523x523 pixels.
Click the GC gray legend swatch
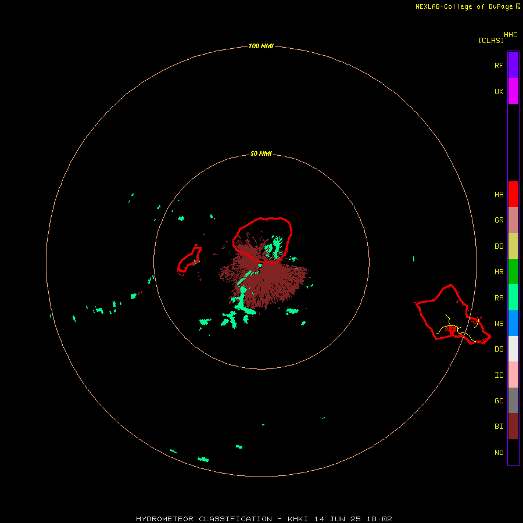point(513,400)
